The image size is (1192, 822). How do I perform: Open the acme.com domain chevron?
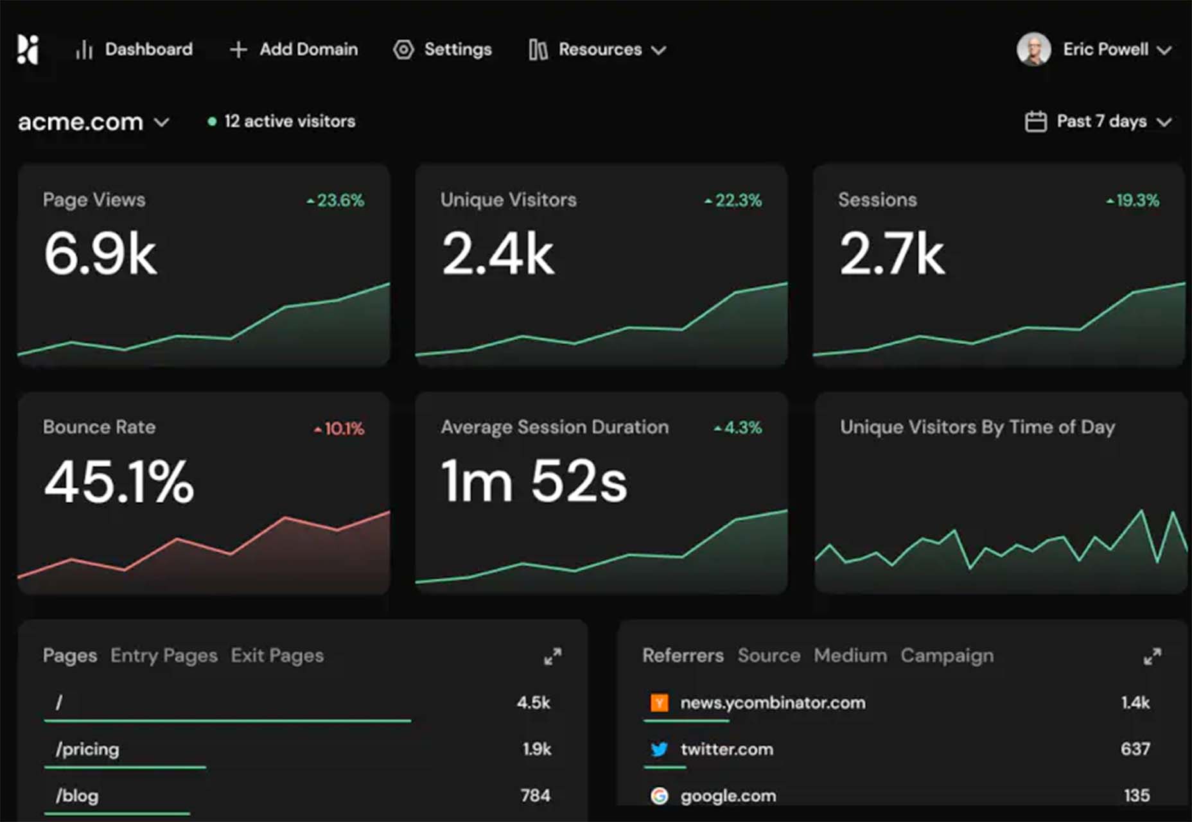tap(162, 122)
